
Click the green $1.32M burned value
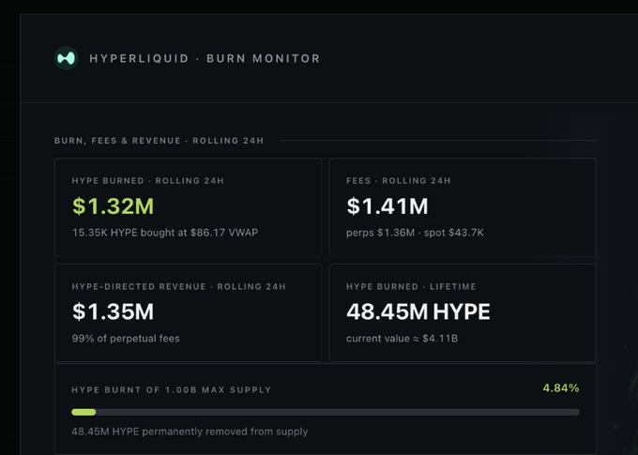point(114,206)
